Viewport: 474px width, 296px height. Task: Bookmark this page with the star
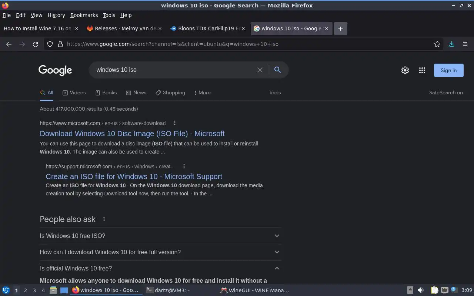pyautogui.click(x=437, y=44)
